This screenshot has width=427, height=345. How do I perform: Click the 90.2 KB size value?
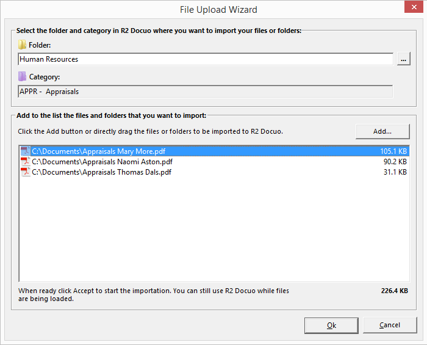click(x=395, y=162)
